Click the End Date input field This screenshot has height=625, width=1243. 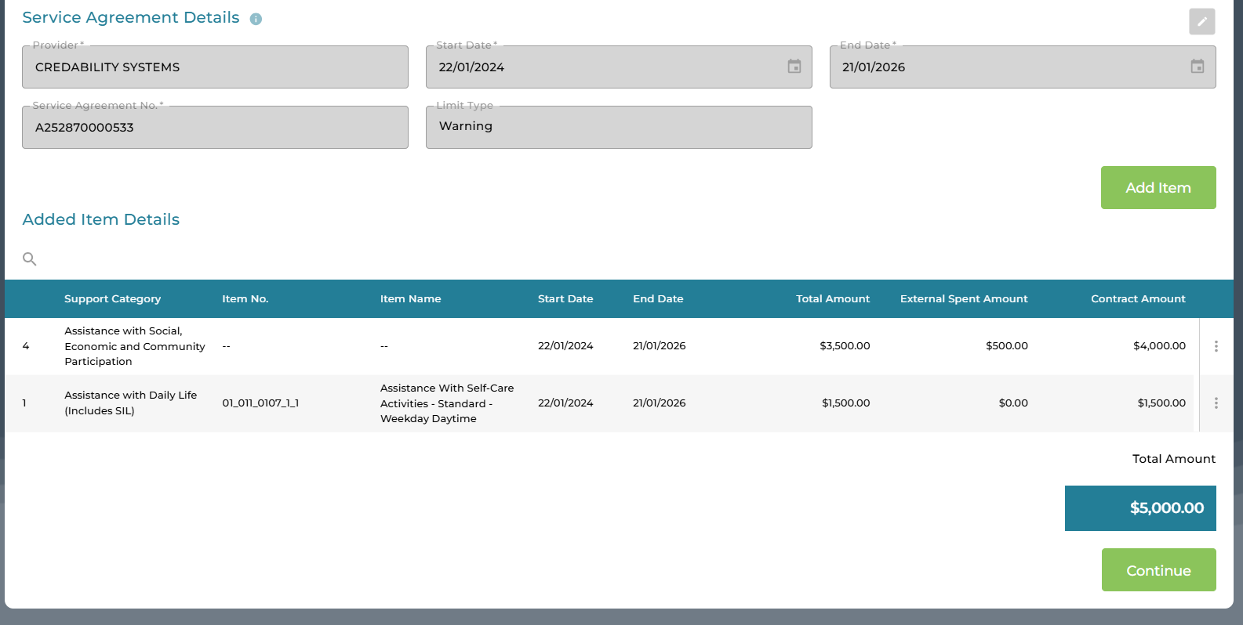1007,67
